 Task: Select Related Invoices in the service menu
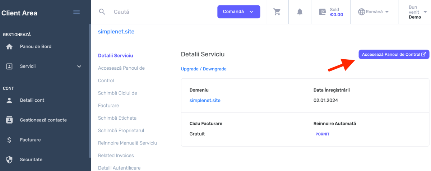click(x=116, y=156)
